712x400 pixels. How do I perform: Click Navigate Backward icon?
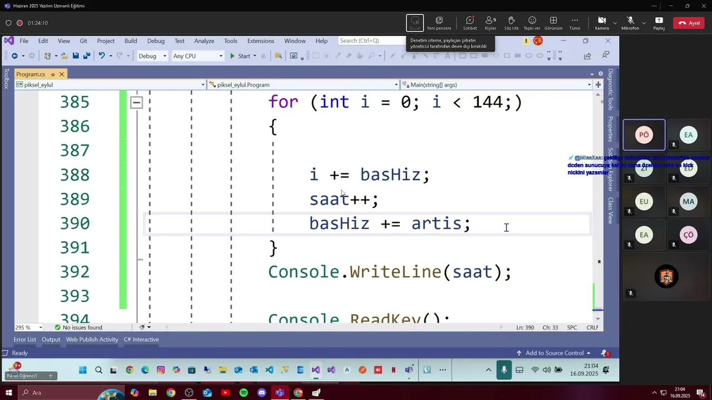[x=14, y=56]
